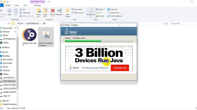Click the JDK breadcrumb segment
The image size is (197, 110).
pyautogui.click(x=44, y=24)
